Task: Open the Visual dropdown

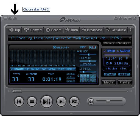Action: [109, 43]
